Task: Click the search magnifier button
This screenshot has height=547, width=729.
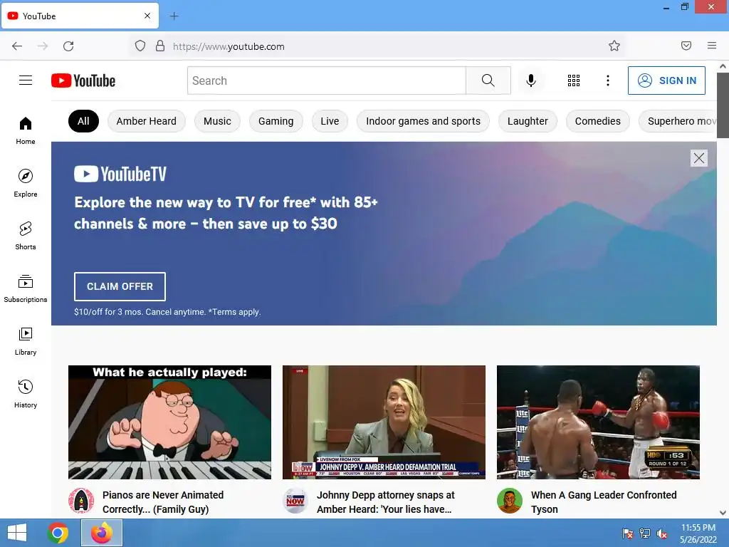Action: pos(488,80)
